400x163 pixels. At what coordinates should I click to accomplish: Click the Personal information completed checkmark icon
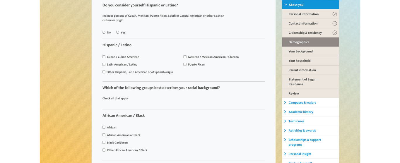335,14
